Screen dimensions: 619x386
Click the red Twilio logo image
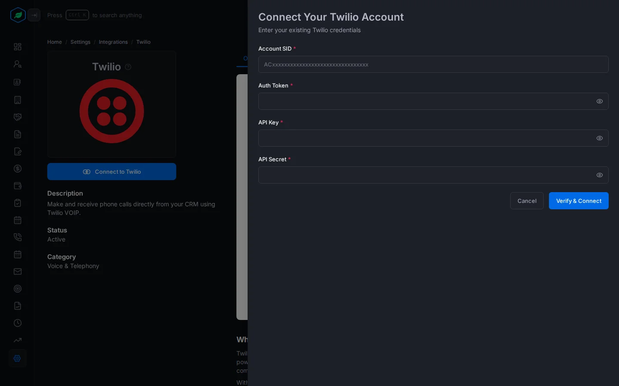tap(112, 111)
